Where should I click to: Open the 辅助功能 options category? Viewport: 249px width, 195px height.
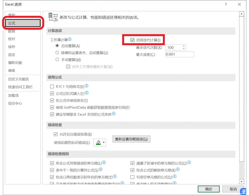pos(15,63)
